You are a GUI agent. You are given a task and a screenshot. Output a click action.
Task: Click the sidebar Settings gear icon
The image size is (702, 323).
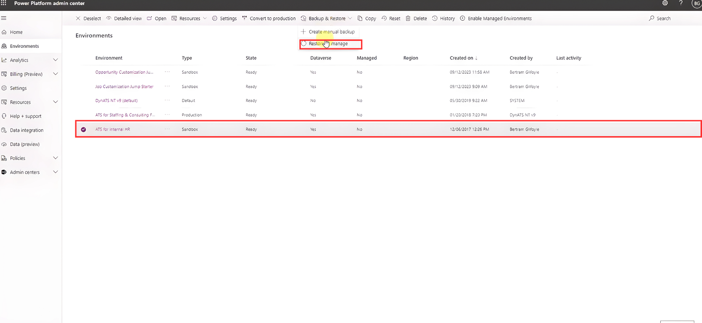[x=4, y=88]
